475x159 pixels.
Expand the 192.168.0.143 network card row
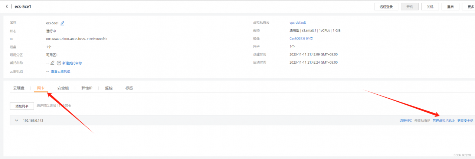click(x=16, y=121)
